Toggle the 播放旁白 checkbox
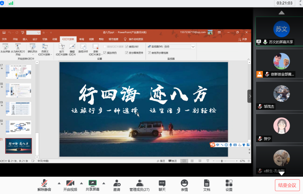The height and width of the screenshot is (194, 303). [105, 53]
